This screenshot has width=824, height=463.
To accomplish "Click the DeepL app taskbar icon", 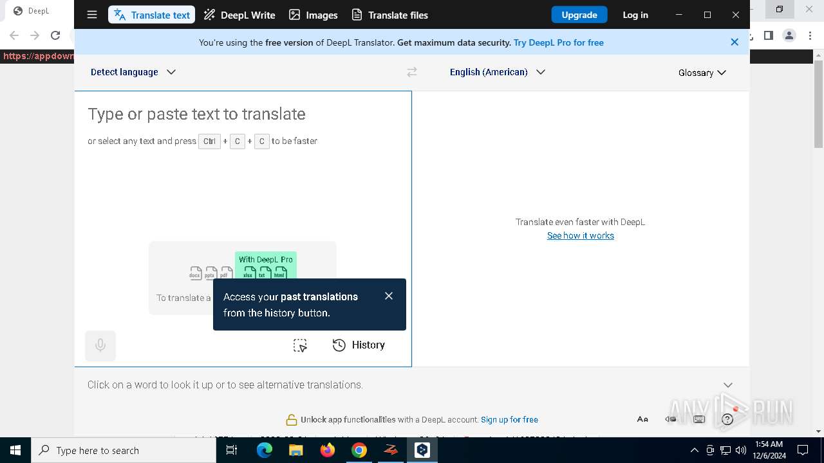I will pos(422,450).
